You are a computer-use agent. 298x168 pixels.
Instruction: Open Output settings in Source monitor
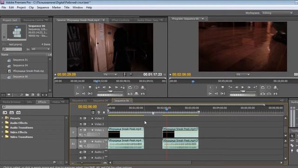[143, 87]
